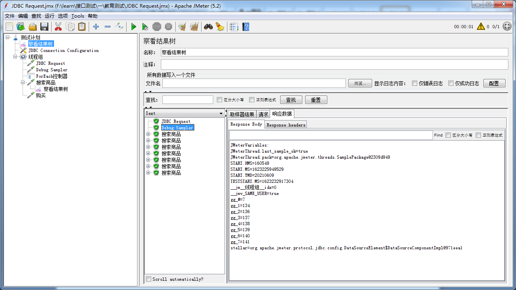Switch to the Response headers tab
Image resolution: width=516 pixels, height=290 pixels.
286,125
